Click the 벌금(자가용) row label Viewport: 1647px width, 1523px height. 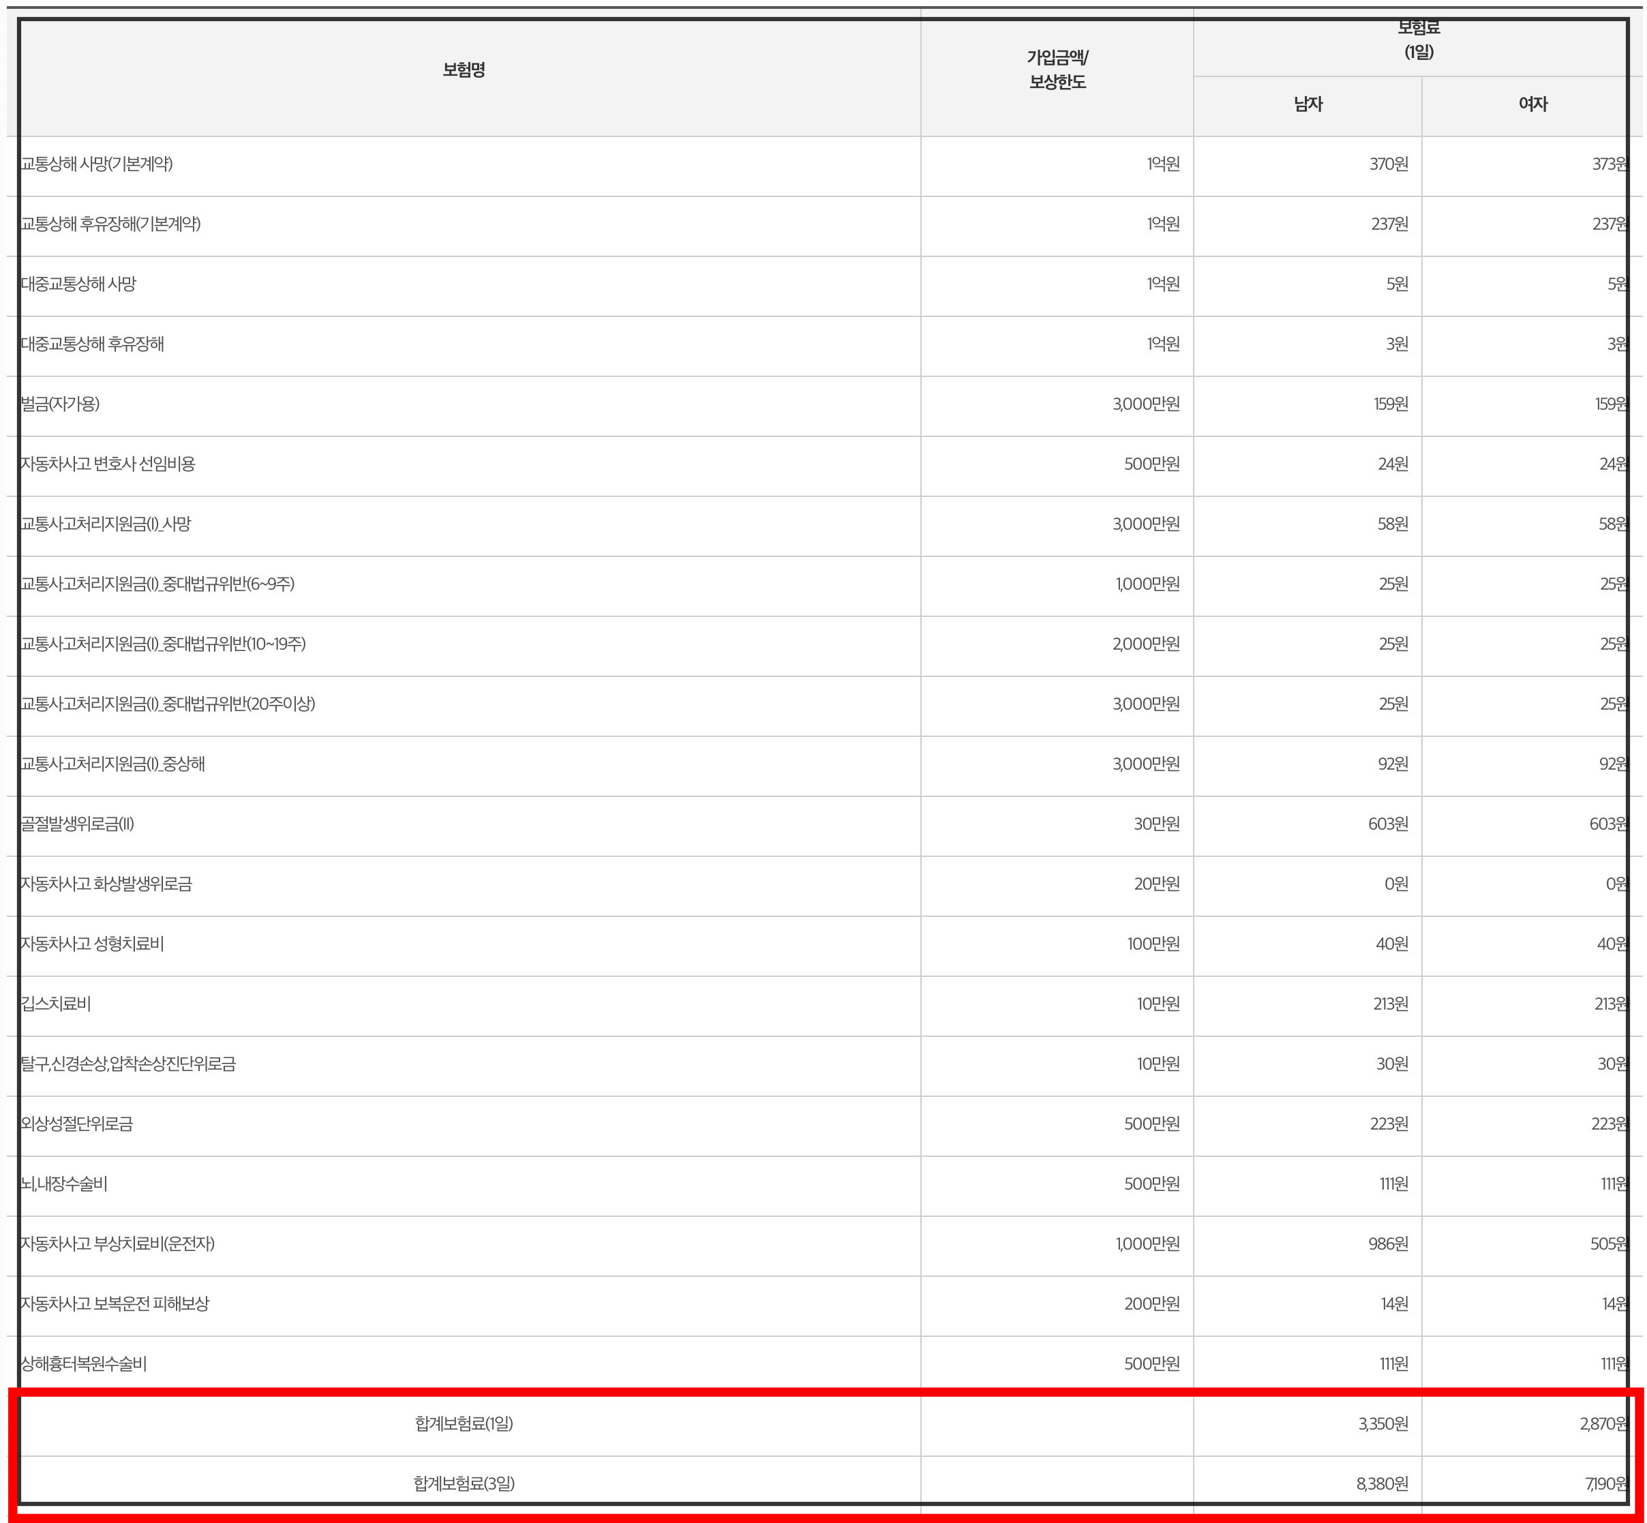click(60, 404)
